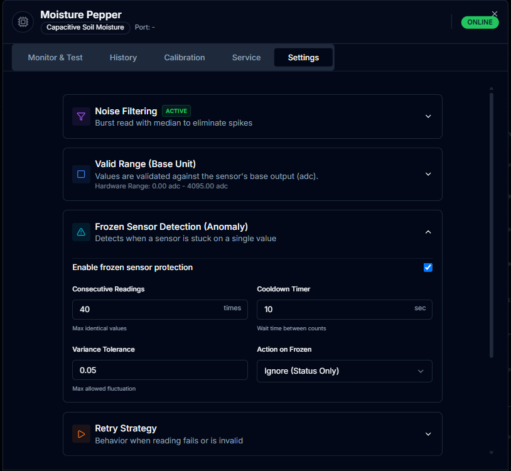
Task: Click the 'Enable frozen sensor protection' label
Action: (x=132, y=268)
